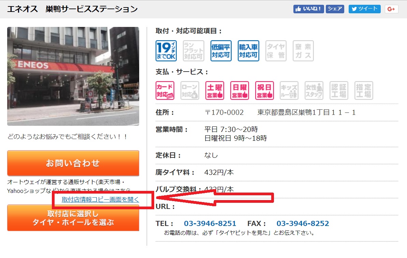Click the 廃タイヤ料 value 432円/本
The height and width of the screenshot is (258, 407).
pos(219,172)
